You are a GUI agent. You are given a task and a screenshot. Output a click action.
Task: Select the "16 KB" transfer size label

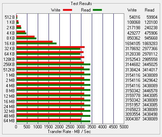(x=9, y=44)
